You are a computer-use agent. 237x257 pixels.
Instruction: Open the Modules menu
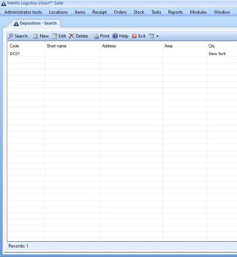pos(198,12)
